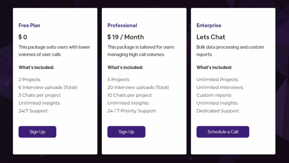Click the 5 Projects feature line
The image size is (289, 163).
click(x=119, y=80)
